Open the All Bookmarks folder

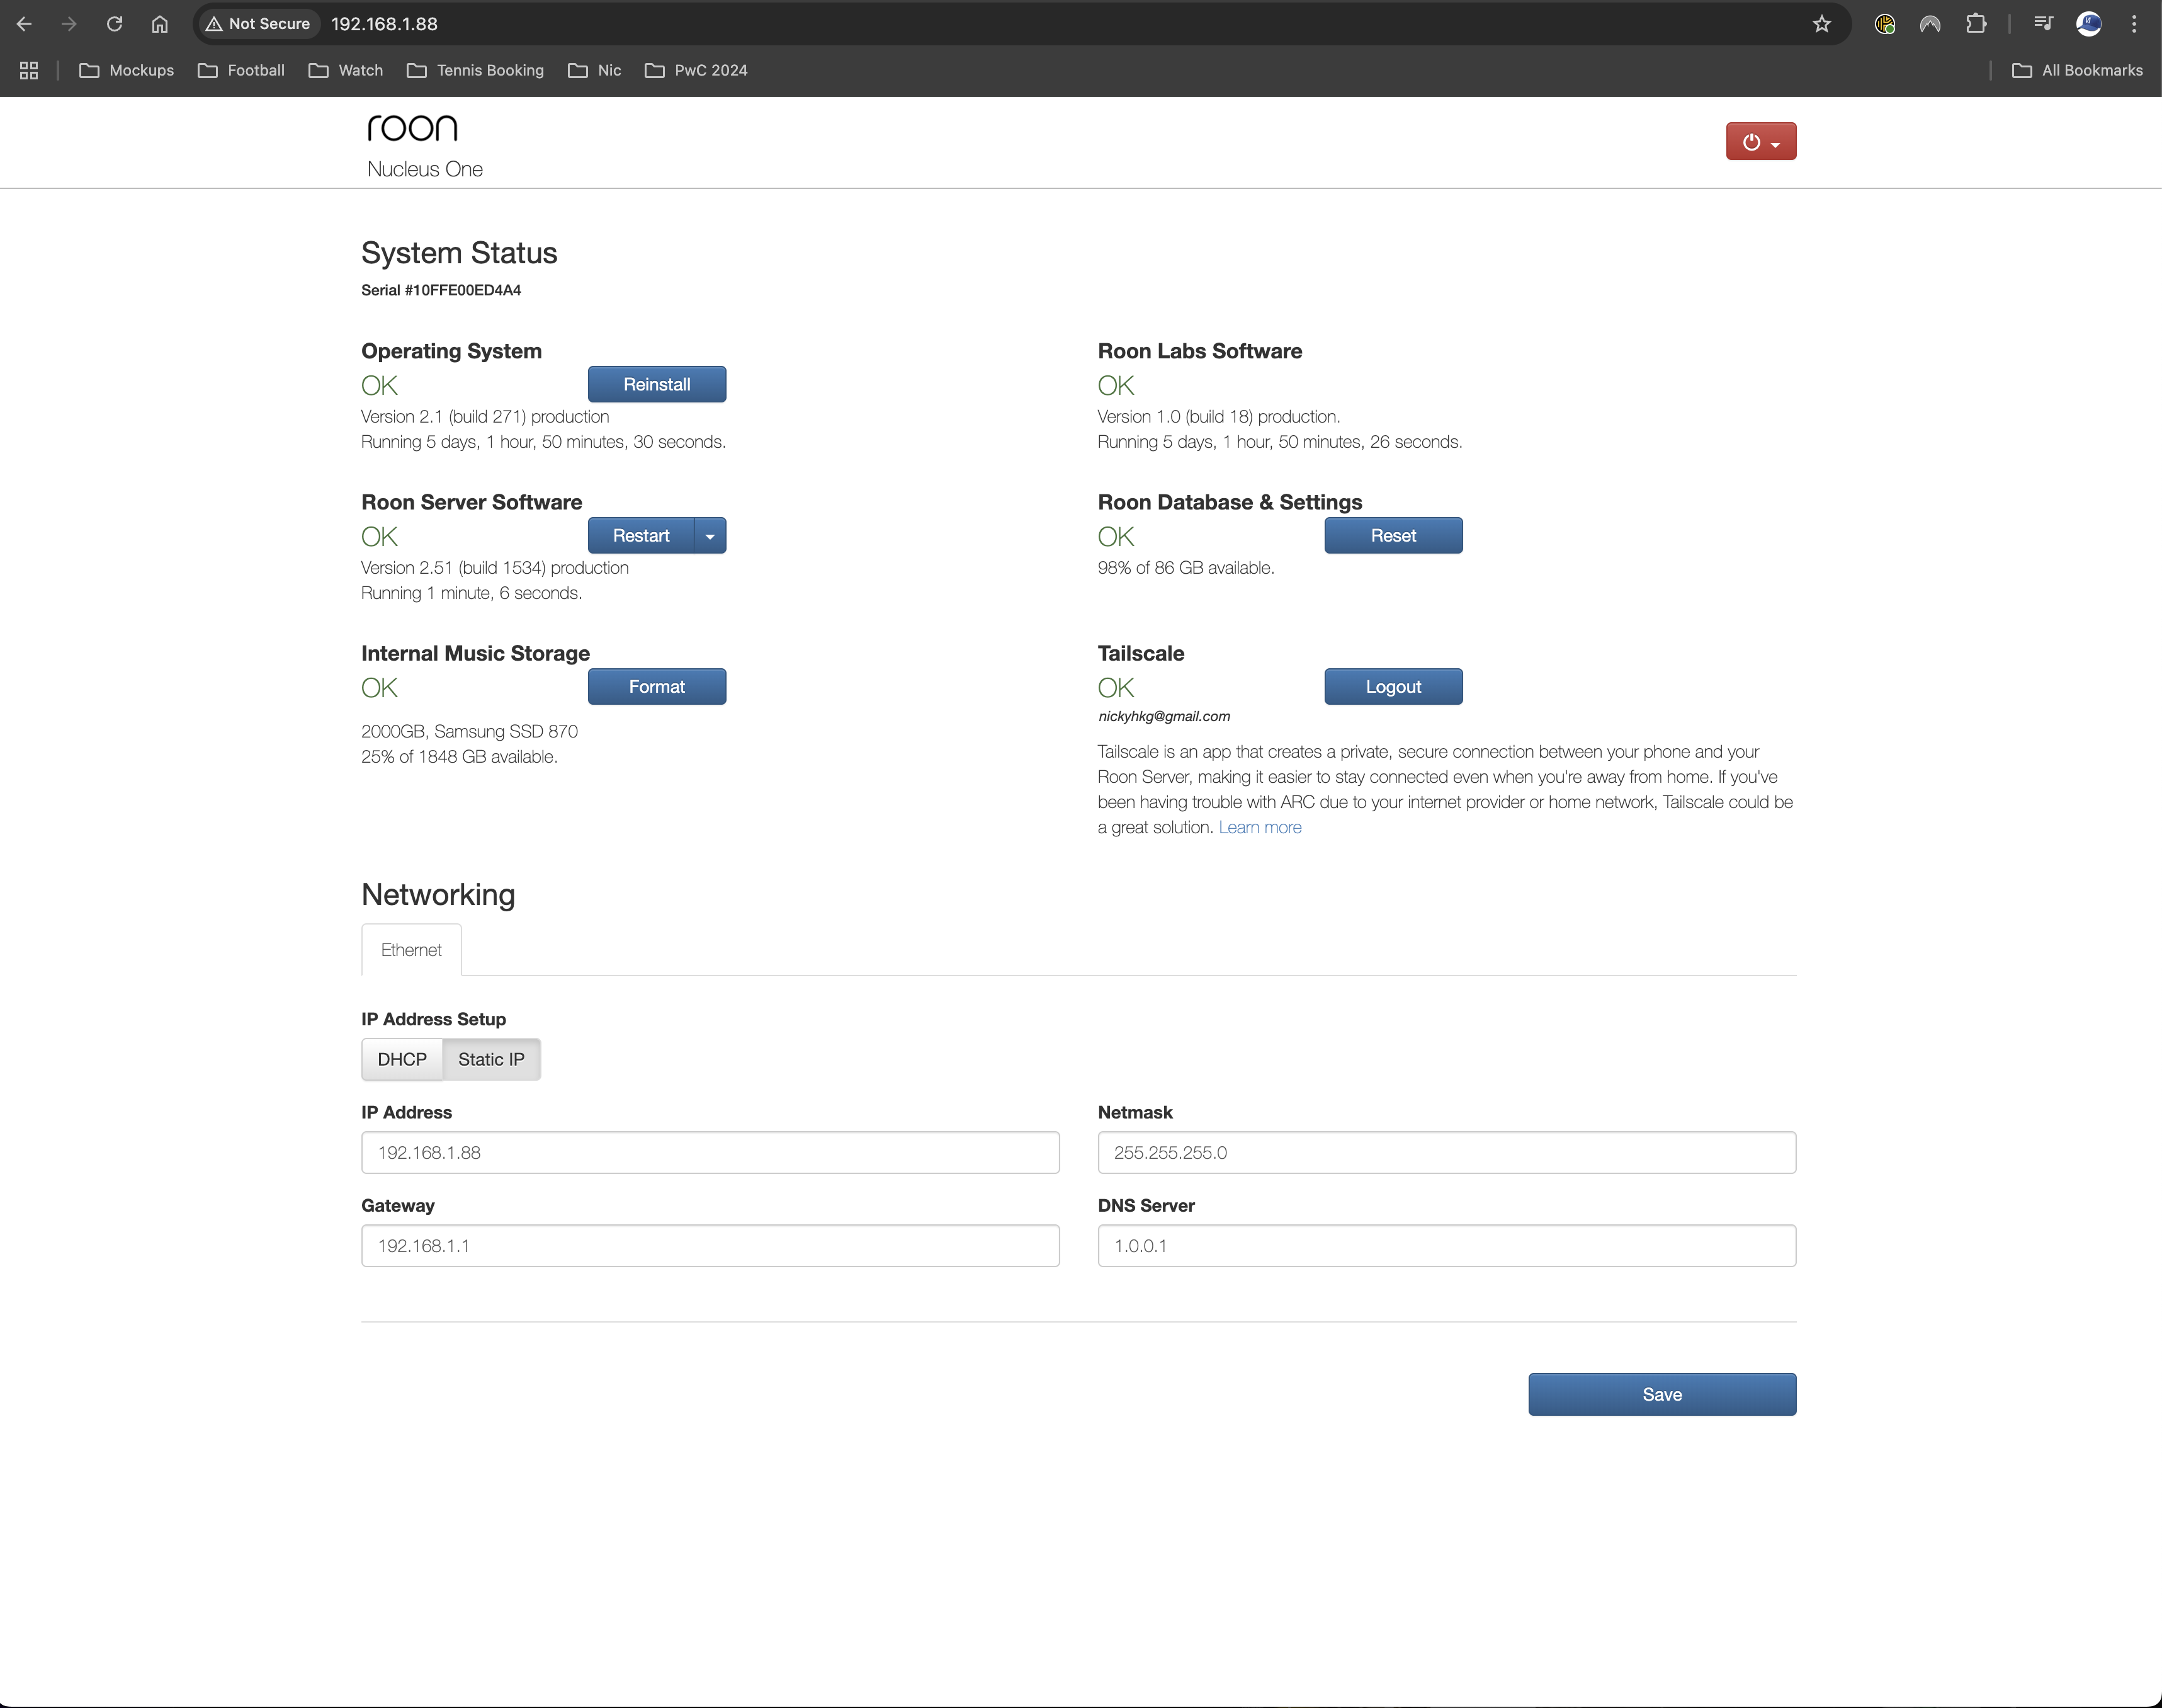pyautogui.click(x=2078, y=70)
